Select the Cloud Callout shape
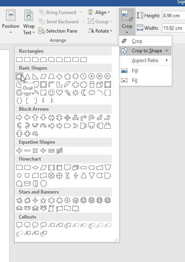The image size is (185, 262). coord(43,225)
